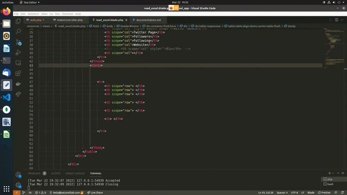Change the UTF-8 file encoding
This screenshot has height=195, width=347.
click(x=294, y=193)
